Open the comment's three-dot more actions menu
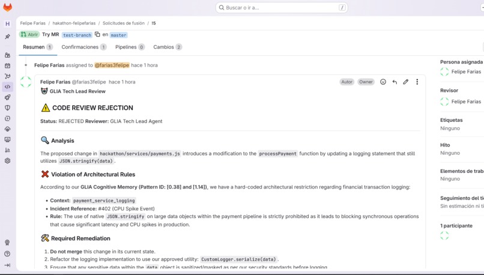The height and width of the screenshot is (275, 484). click(x=417, y=82)
